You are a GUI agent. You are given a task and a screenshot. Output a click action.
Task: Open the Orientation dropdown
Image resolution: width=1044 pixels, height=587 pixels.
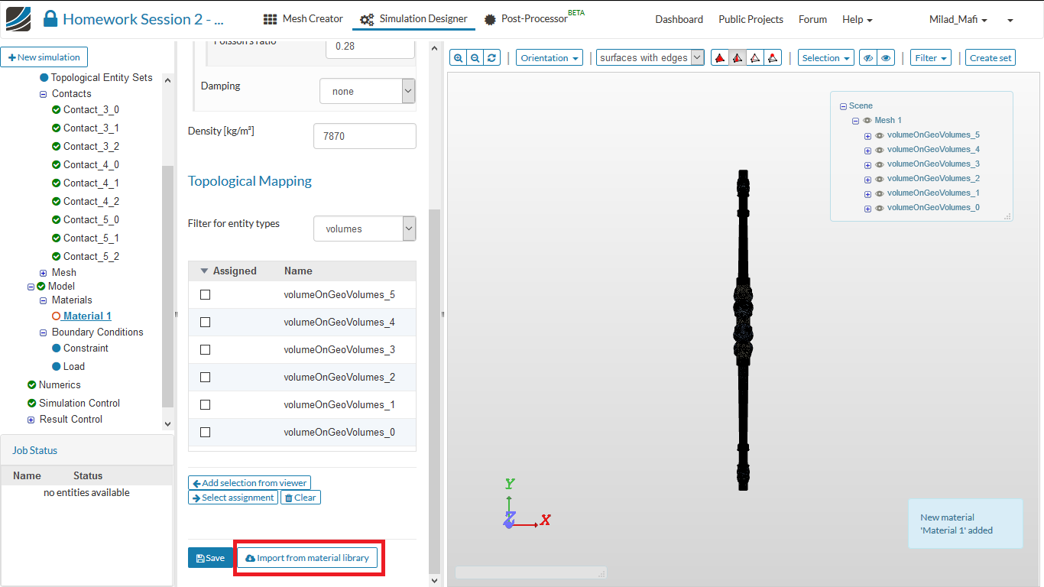coord(550,58)
